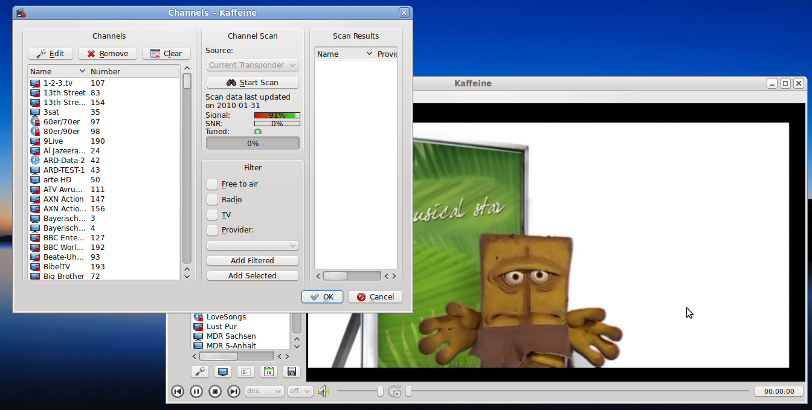Open the Source dropdown showing Current Transponder
Viewport: 812px width, 410px height.
click(x=253, y=65)
